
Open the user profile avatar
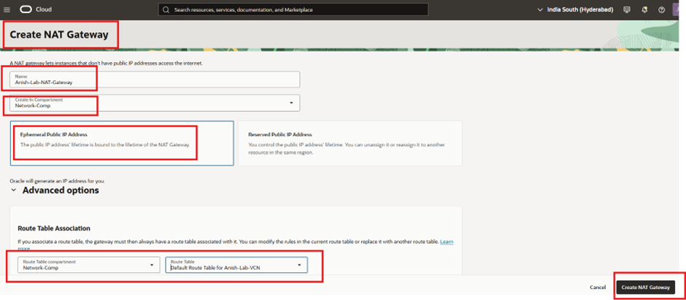coord(679,9)
